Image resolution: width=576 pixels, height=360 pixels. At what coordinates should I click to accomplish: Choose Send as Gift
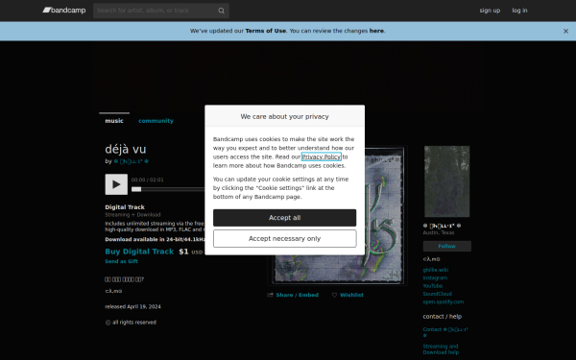click(x=121, y=261)
